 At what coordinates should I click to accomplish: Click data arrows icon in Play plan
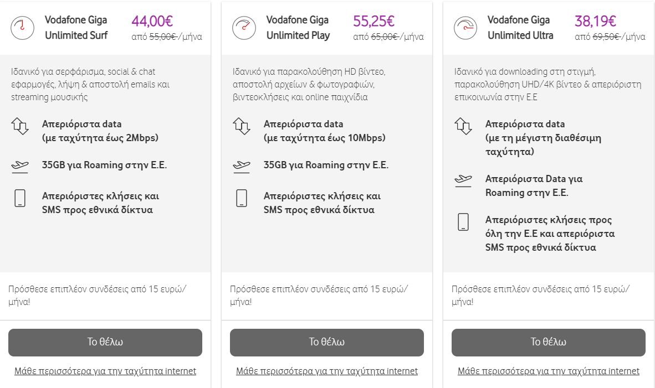[242, 126]
